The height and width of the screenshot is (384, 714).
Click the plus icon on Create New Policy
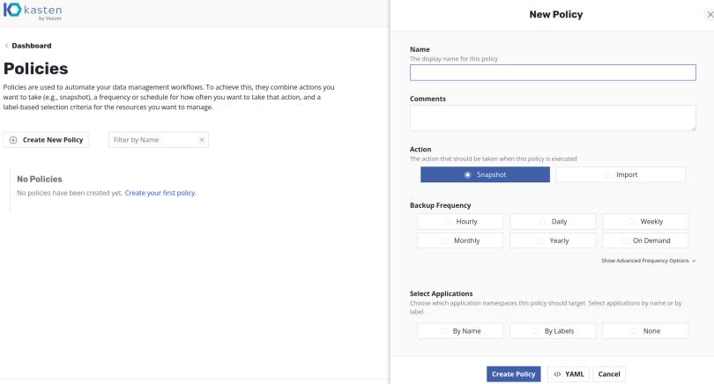(x=13, y=140)
